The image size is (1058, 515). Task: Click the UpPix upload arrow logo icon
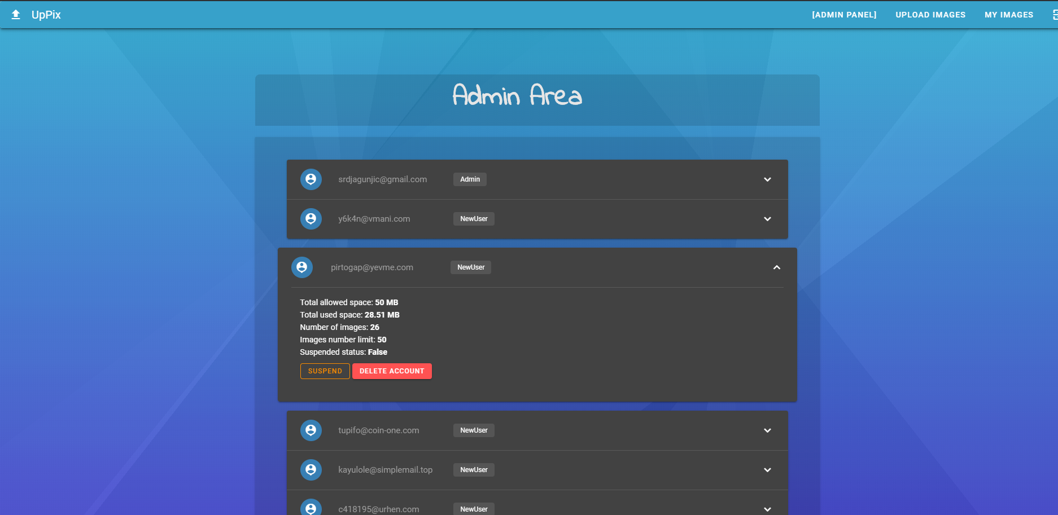[15, 14]
